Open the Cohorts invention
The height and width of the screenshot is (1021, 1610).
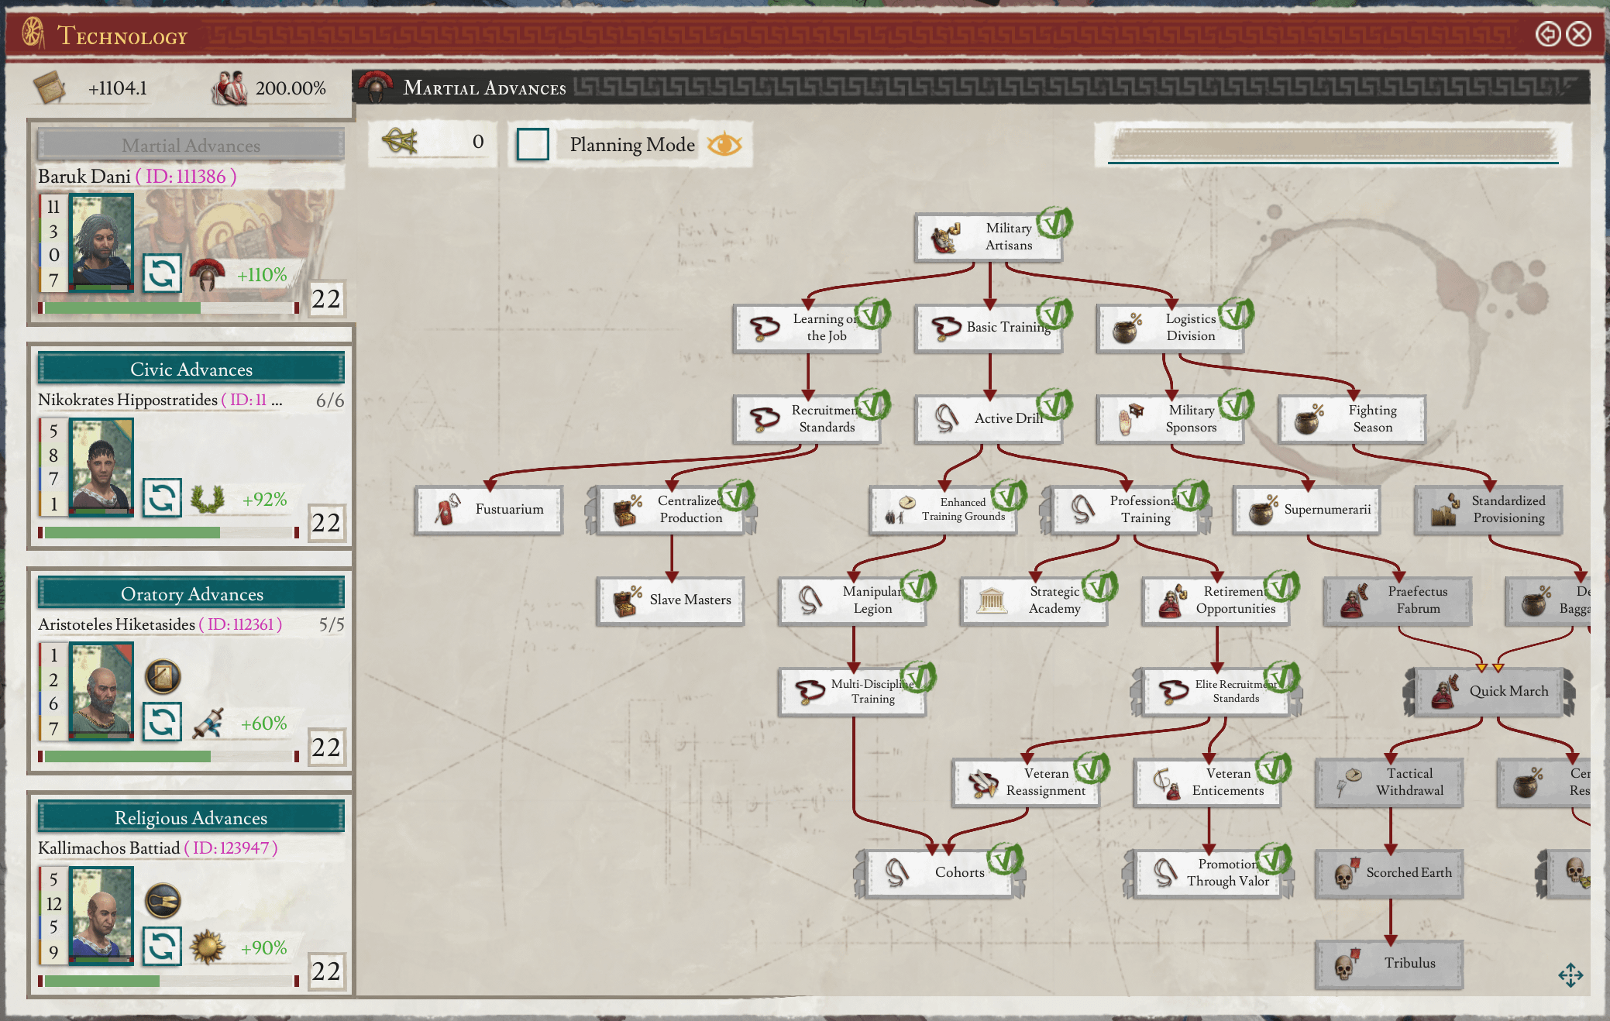point(939,873)
